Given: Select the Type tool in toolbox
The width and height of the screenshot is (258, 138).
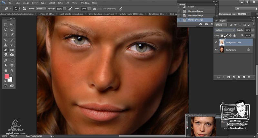Looking at the screenshot, I should tap(12, 60).
